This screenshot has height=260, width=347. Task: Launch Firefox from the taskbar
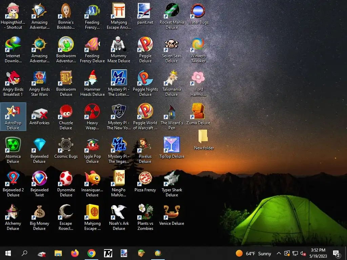pyautogui.click(x=75, y=253)
